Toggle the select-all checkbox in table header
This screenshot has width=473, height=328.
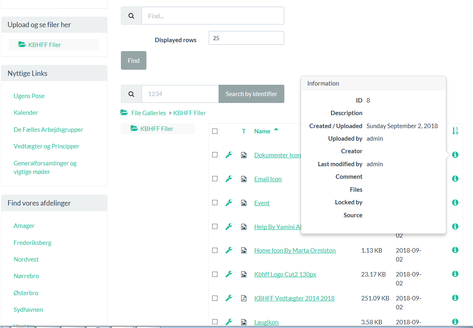[215, 131]
